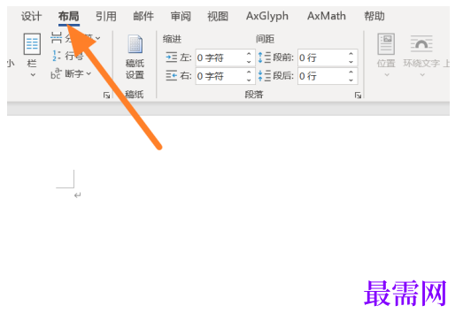The width and height of the screenshot is (463, 321).
Task: Decrease right indent with down stepper
Action: pos(249,80)
